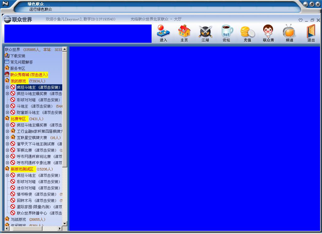322x234 pixels.
Task: Open the 联众秀 avatar icon
Action: point(268,31)
